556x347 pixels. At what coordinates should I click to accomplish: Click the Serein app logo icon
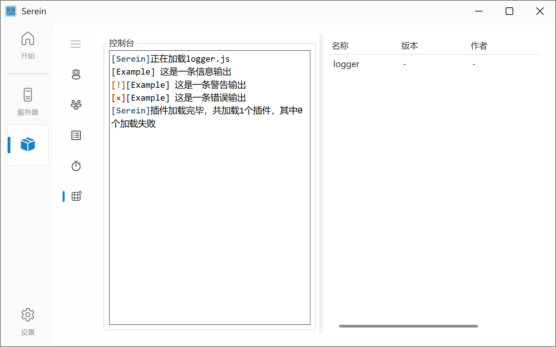[x=11, y=11]
